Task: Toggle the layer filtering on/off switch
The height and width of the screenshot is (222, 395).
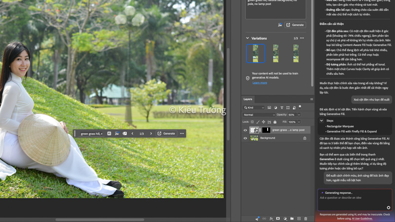Action: click(x=300, y=107)
